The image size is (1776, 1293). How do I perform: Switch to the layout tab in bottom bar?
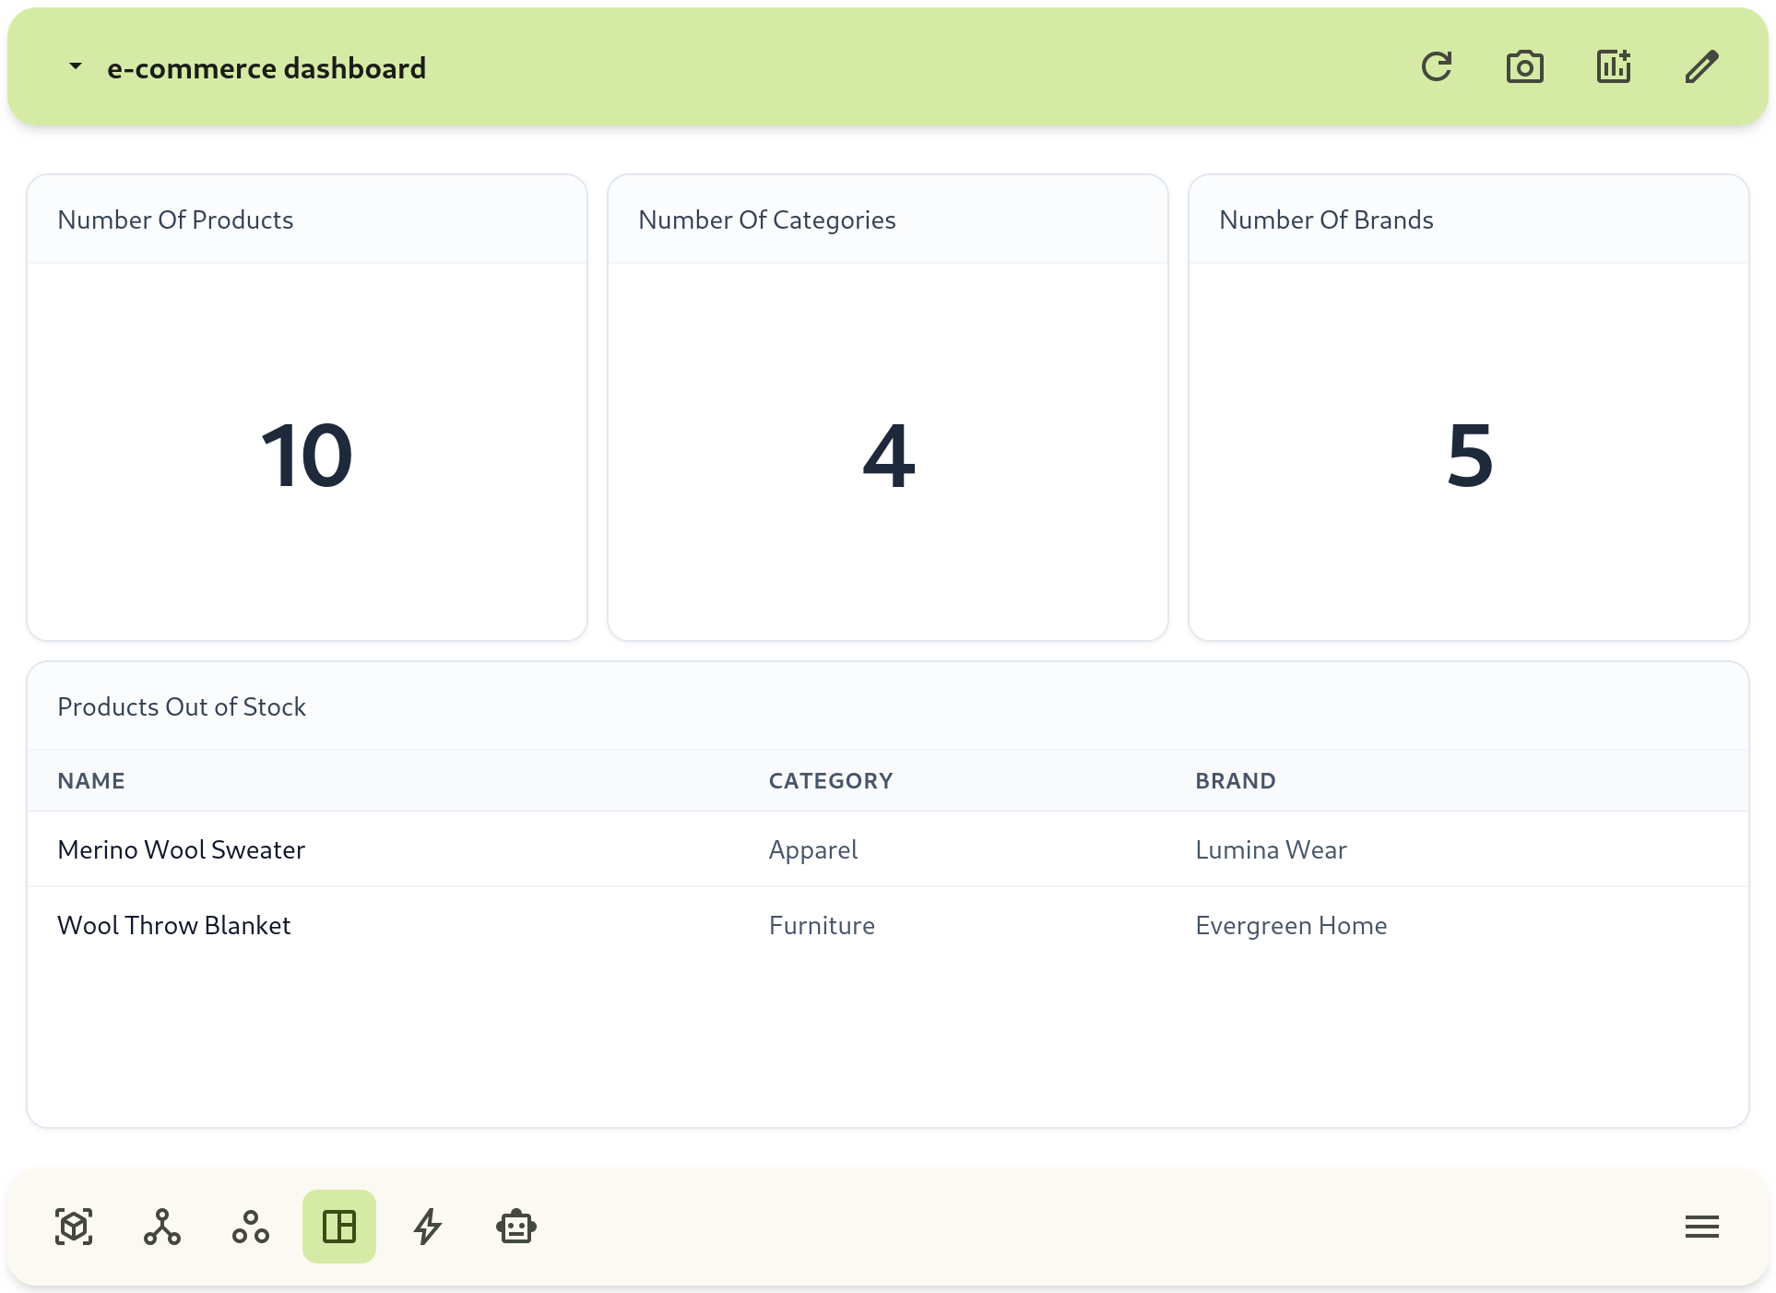[x=338, y=1227]
